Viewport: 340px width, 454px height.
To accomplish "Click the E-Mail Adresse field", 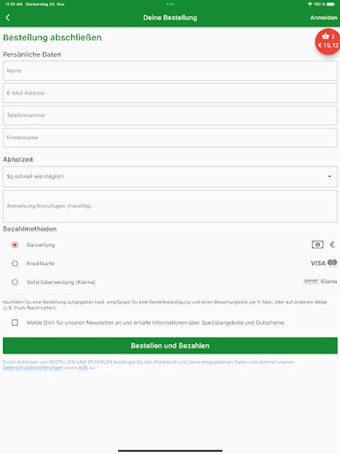I will tap(170, 93).
